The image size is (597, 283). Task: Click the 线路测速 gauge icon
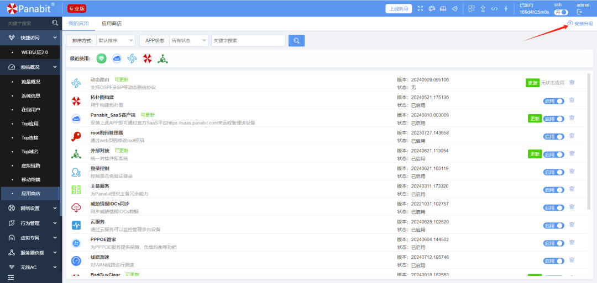pyautogui.click(x=76, y=261)
